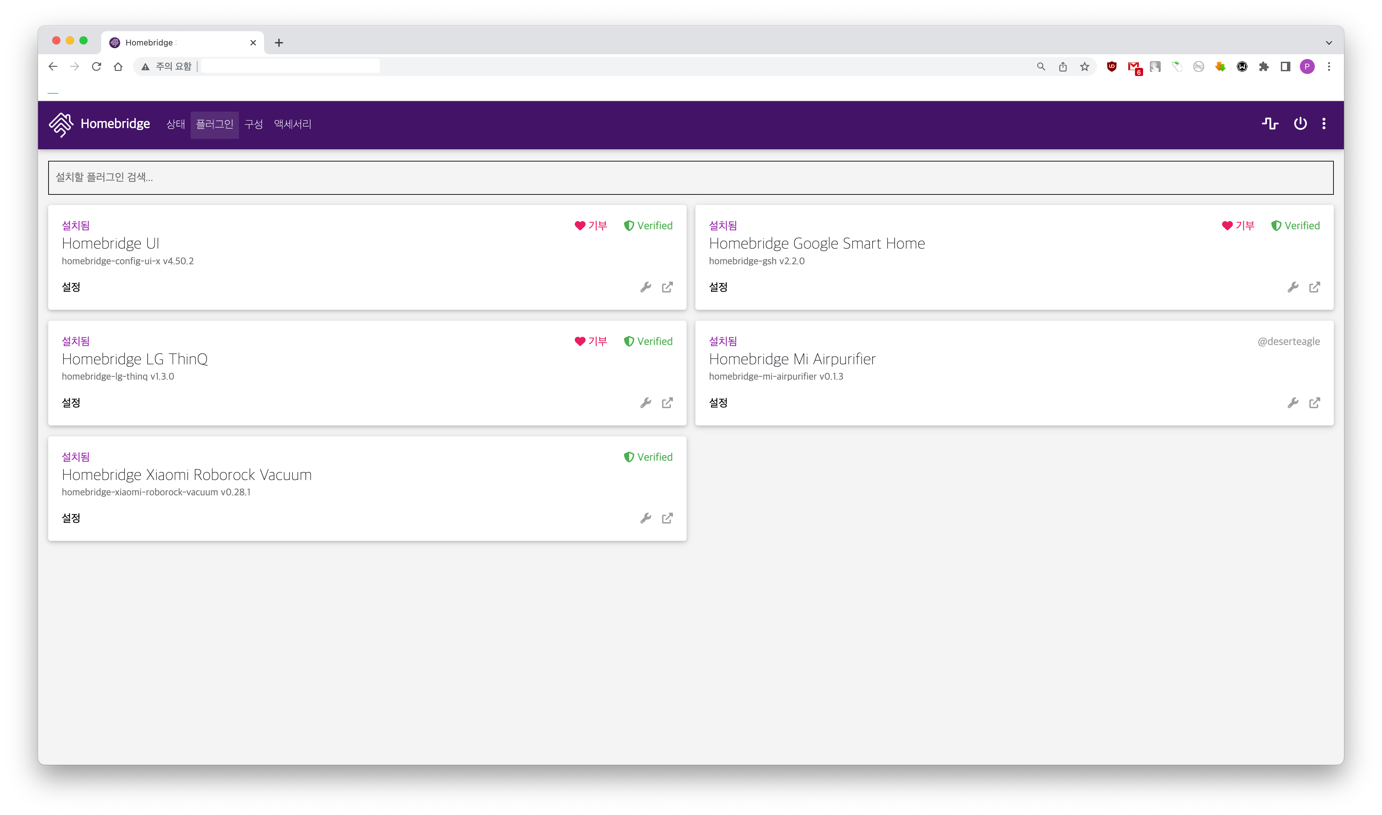Click wrench icon on Homebridge LG ThinQ
Viewport: 1382px width, 815px height.
[646, 403]
